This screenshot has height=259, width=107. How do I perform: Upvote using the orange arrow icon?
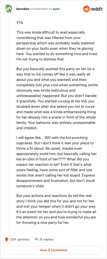click(x=7, y=239)
